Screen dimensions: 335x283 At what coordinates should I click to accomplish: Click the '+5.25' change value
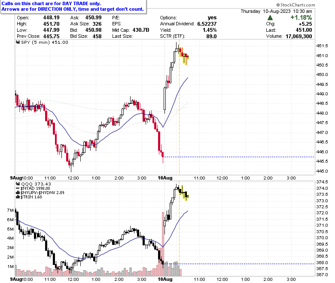(305, 24)
